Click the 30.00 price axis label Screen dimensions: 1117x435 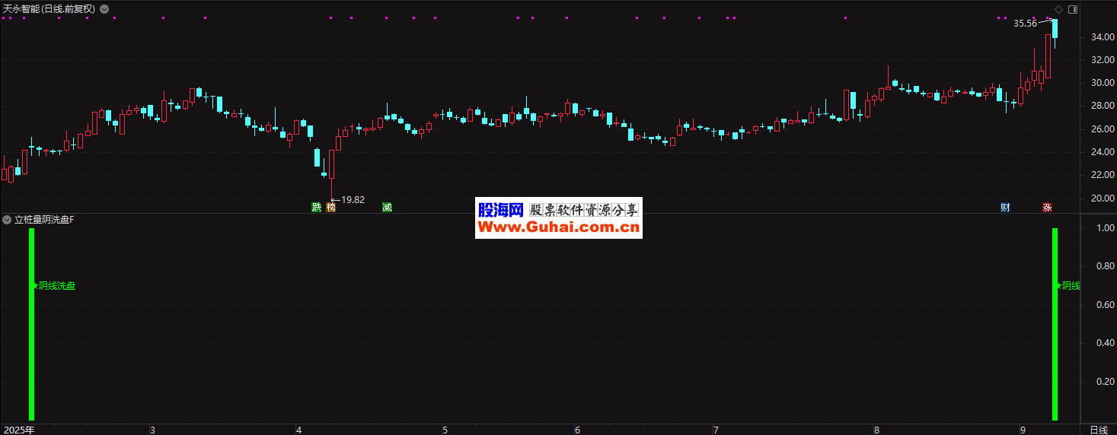tap(1103, 83)
